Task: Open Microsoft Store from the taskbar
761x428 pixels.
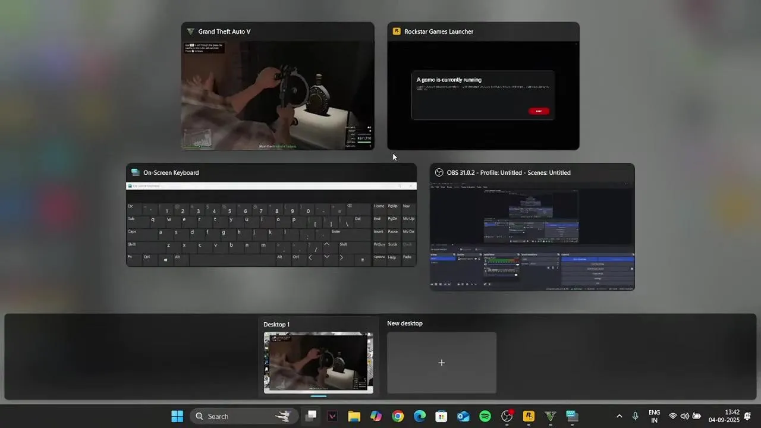Action: 441,416
